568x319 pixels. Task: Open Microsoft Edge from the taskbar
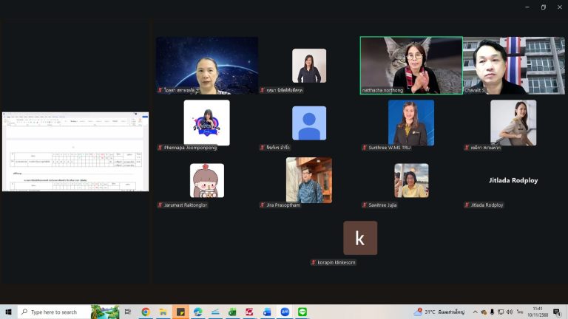(x=197, y=312)
